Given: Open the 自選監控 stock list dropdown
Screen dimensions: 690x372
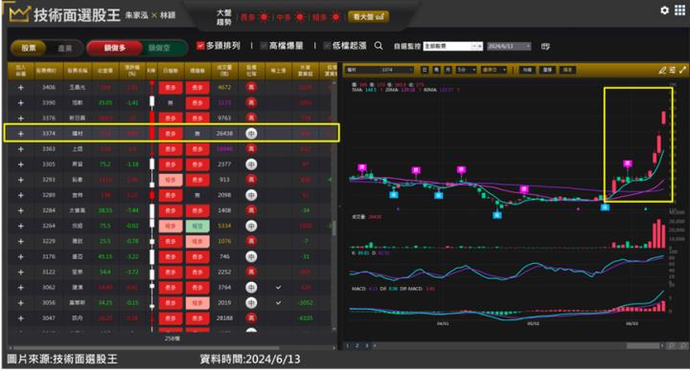Looking at the screenshot, I should pyautogui.click(x=452, y=46).
